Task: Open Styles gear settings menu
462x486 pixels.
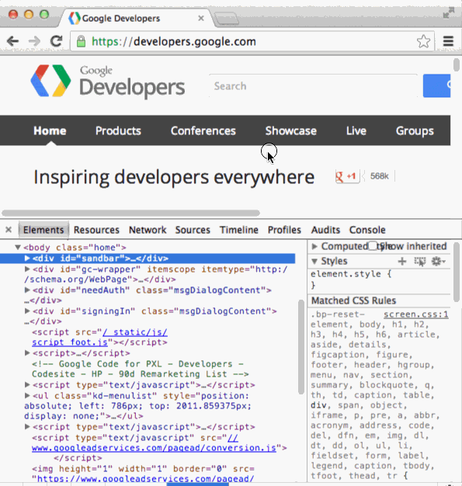Action: point(438,262)
